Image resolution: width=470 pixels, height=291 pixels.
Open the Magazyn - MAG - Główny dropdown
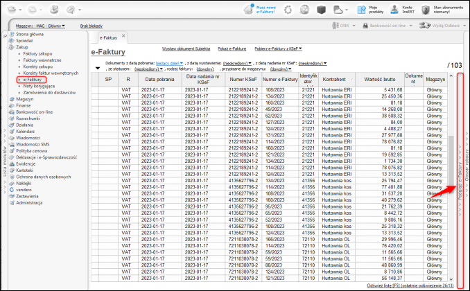(x=40, y=26)
